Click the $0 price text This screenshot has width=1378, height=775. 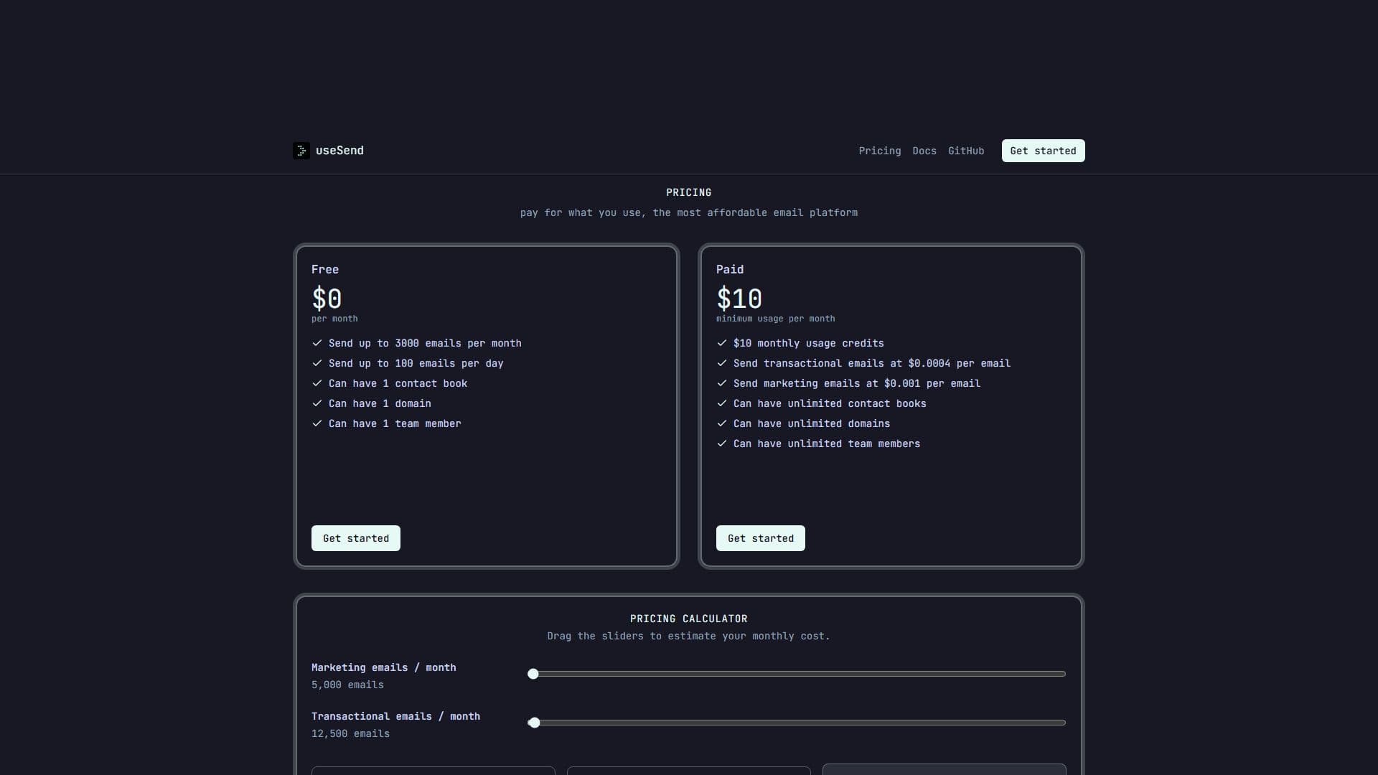[x=327, y=299]
